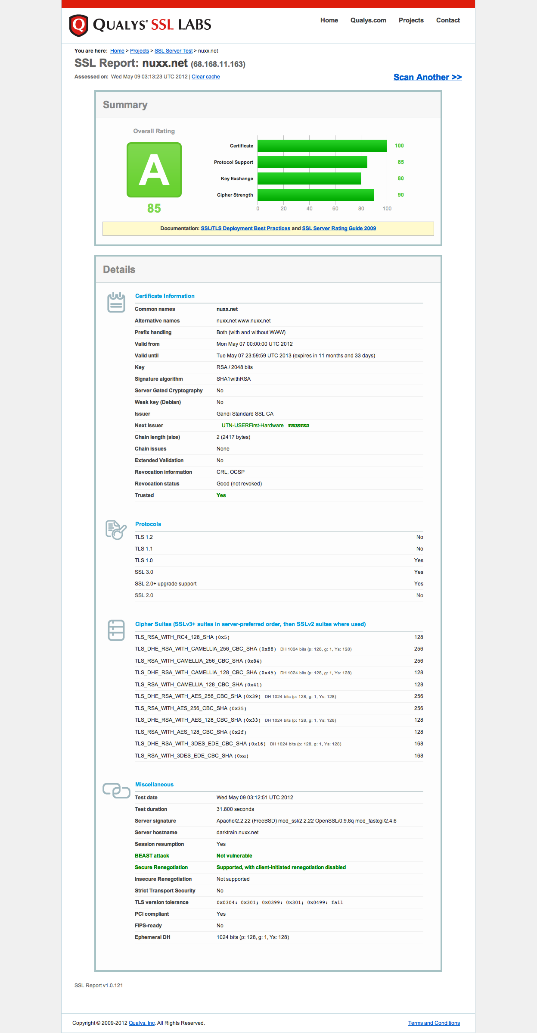Viewport: 537px width, 1033px height.
Task: Click the SSL Report v1.0.121 version text
Action: tap(99, 986)
